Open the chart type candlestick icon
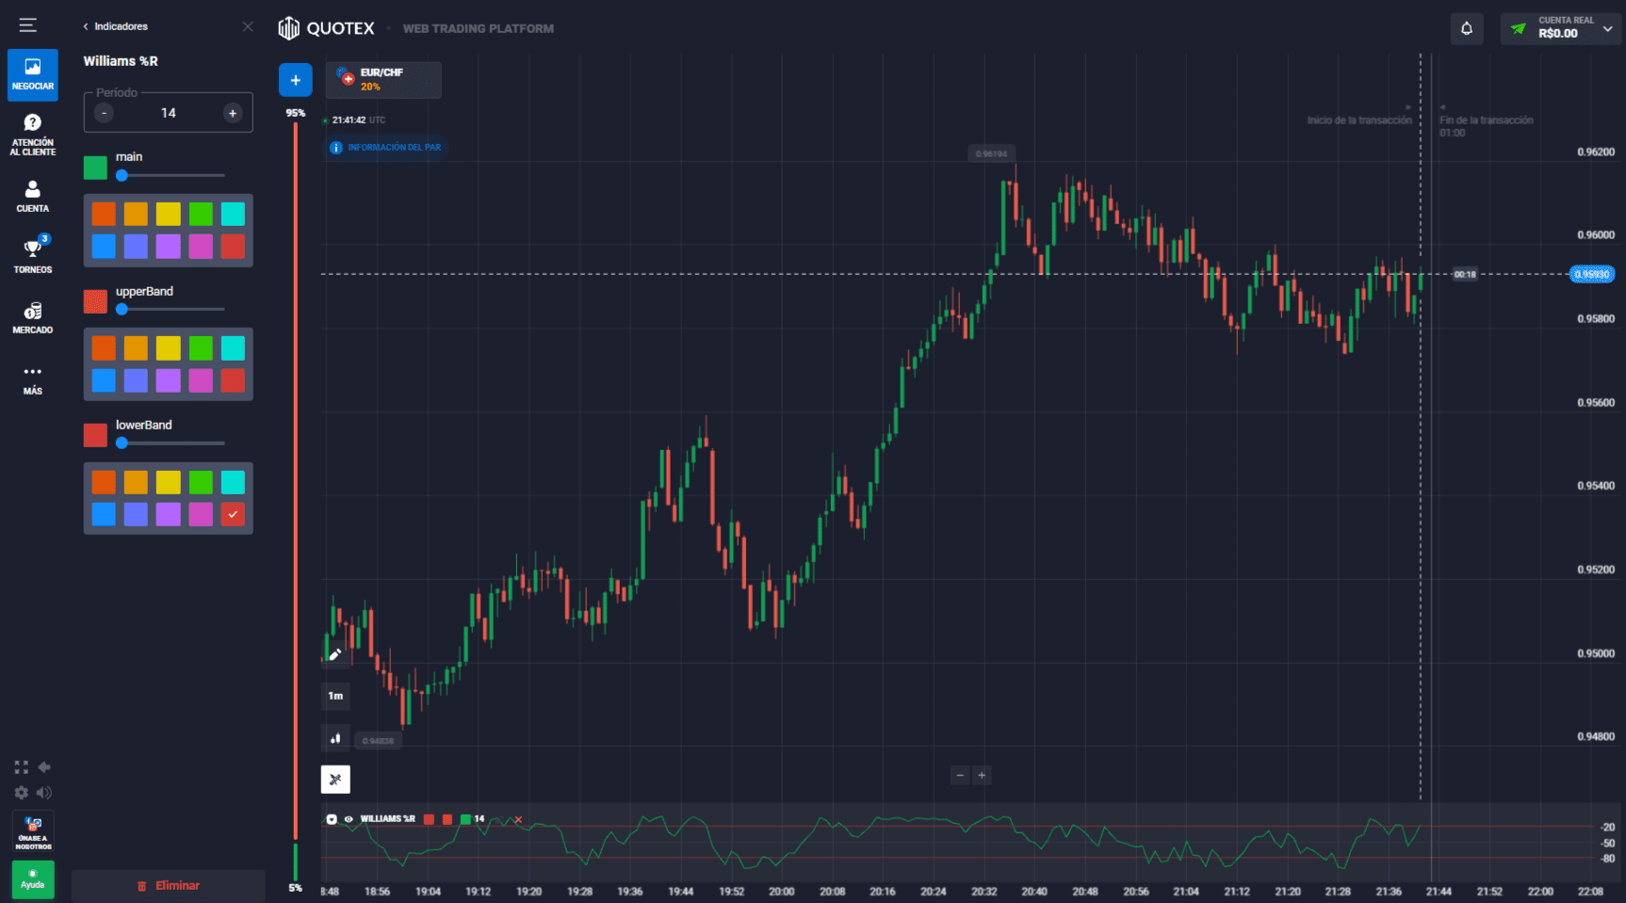The width and height of the screenshot is (1626, 903). point(335,738)
